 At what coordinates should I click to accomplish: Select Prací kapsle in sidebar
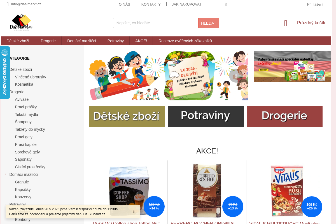(26, 144)
